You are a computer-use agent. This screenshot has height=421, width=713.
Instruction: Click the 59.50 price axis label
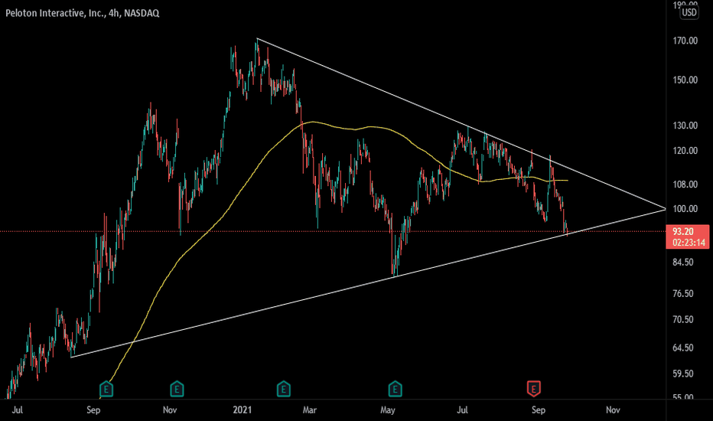click(683, 374)
